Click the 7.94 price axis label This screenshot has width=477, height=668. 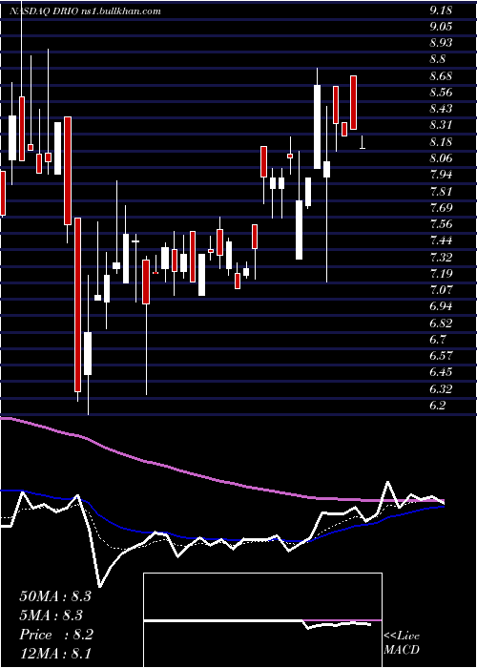[x=441, y=175]
